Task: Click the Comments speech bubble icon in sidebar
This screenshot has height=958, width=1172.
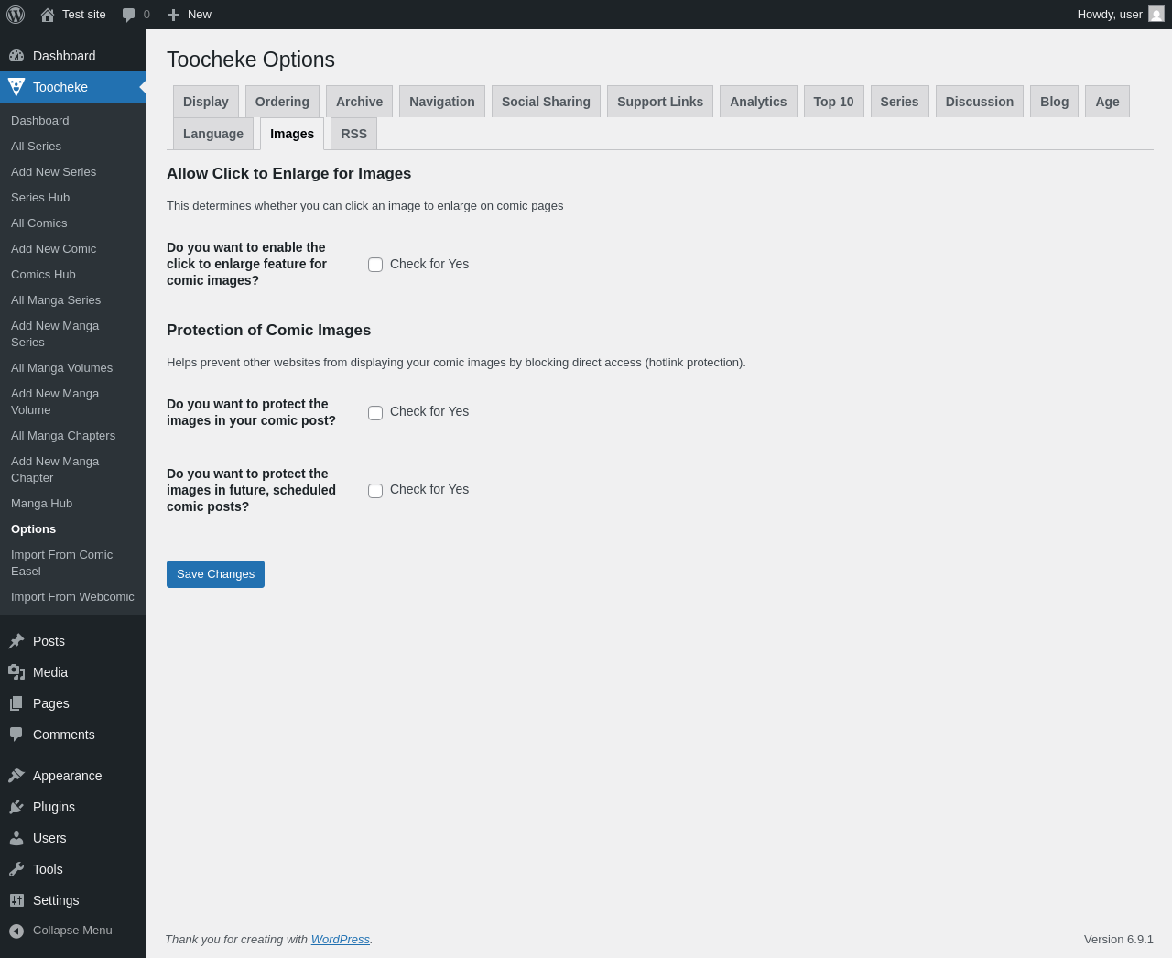Action: click(x=16, y=735)
